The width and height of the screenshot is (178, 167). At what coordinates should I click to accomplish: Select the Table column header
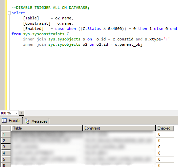click(47, 128)
